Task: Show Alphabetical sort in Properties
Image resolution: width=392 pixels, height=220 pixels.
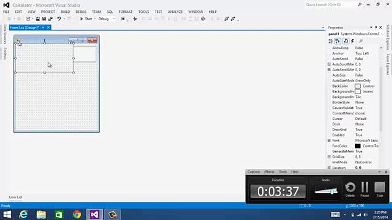Action: click(x=337, y=41)
